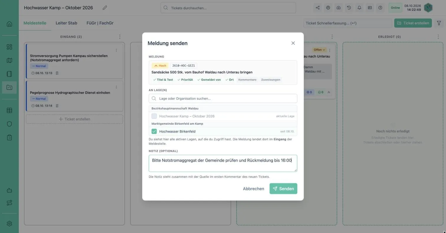Toggle the Gemeldet von chip
The height and width of the screenshot is (233, 446).
(209, 80)
